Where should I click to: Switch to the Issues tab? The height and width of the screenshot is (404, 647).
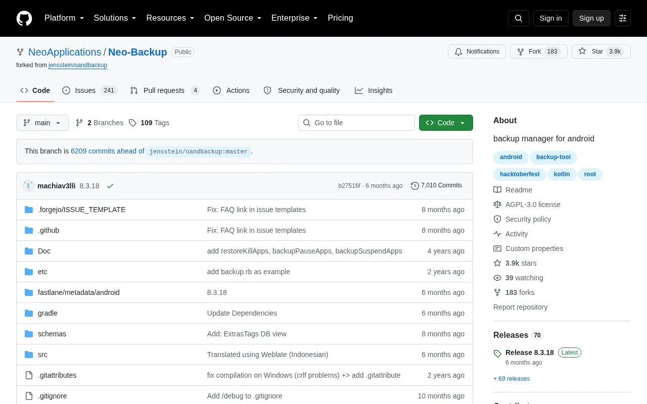click(x=89, y=90)
